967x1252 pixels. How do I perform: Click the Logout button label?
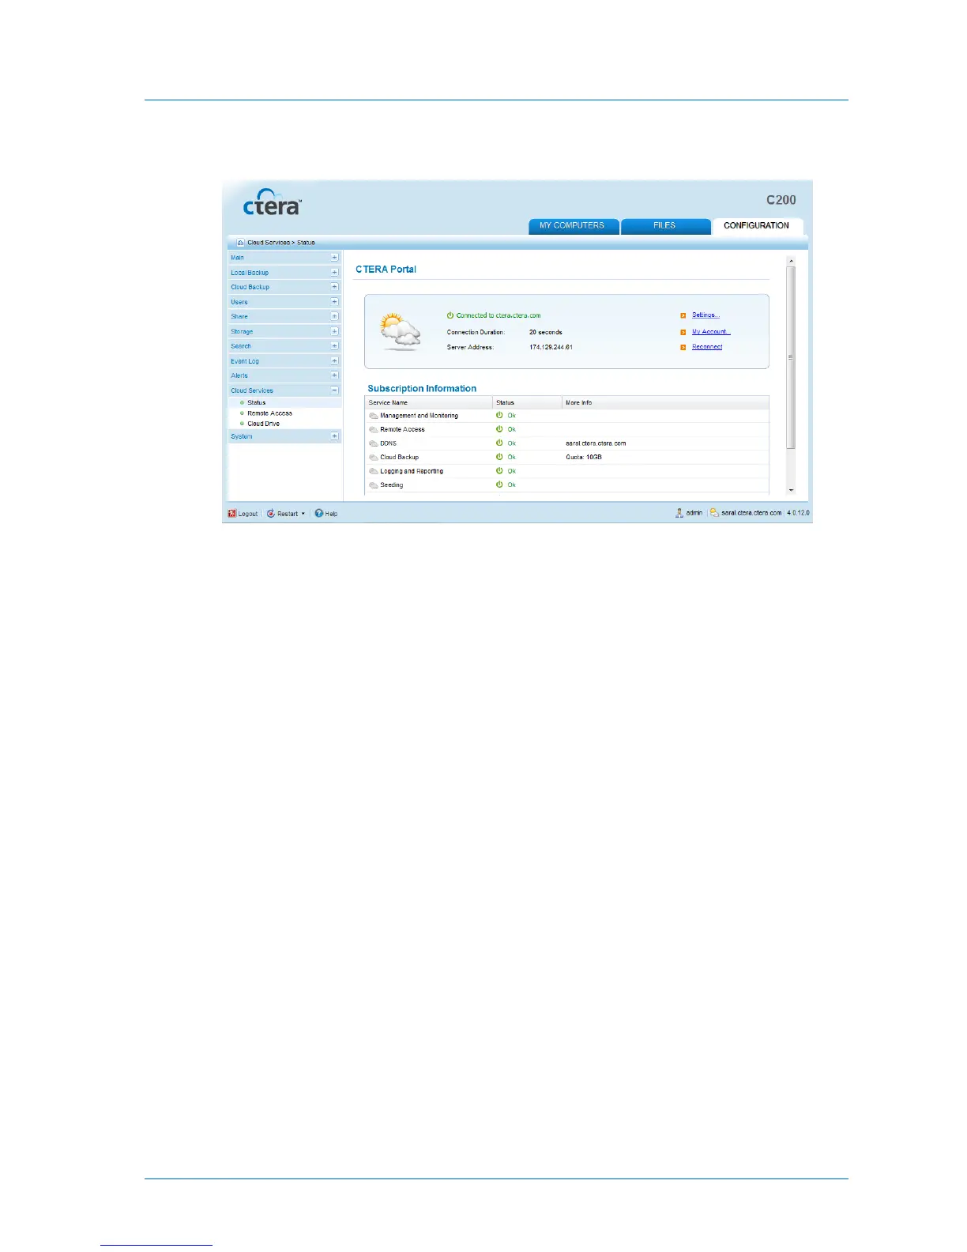(248, 514)
